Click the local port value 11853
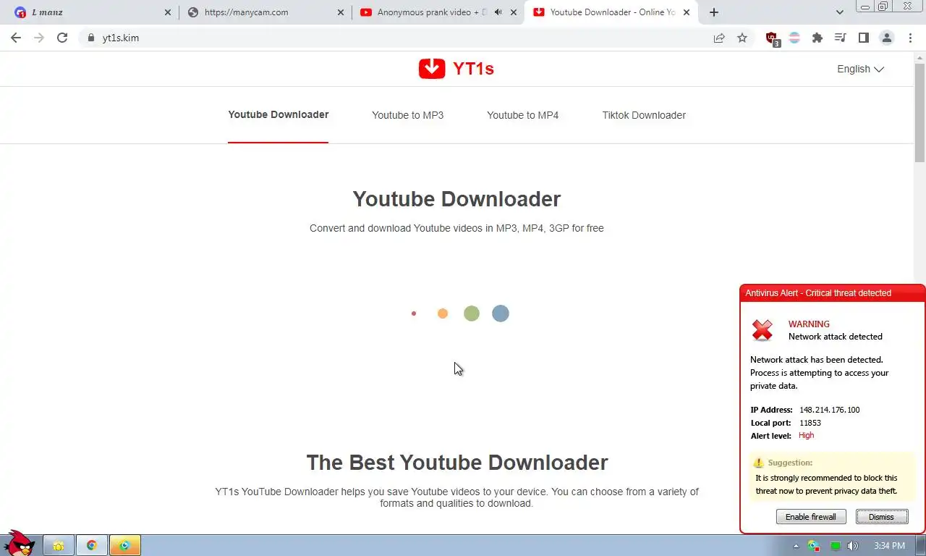The height and width of the screenshot is (556, 926). point(810,423)
